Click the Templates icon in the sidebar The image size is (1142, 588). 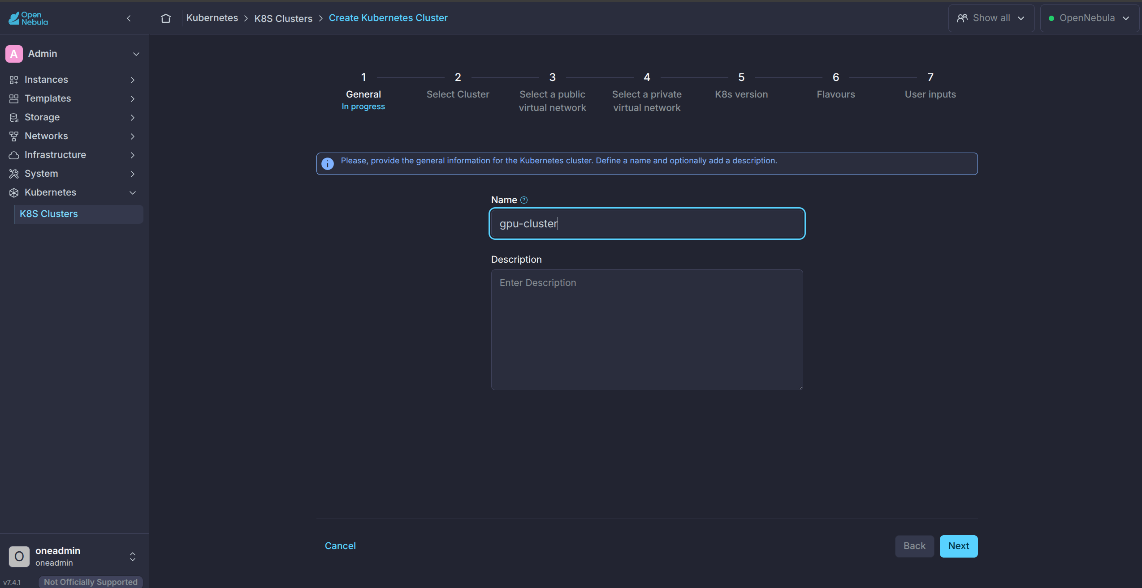click(14, 98)
